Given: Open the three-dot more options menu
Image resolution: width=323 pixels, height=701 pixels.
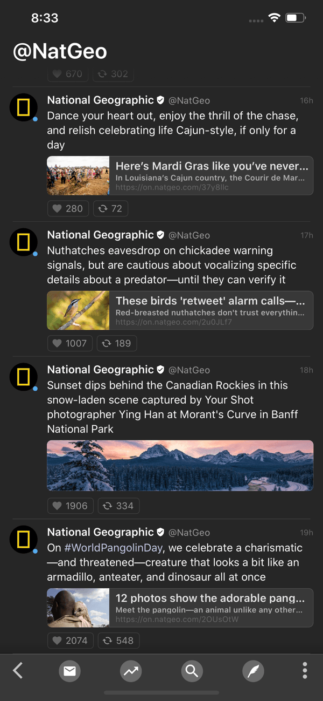Looking at the screenshot, I should pos(305,671).
